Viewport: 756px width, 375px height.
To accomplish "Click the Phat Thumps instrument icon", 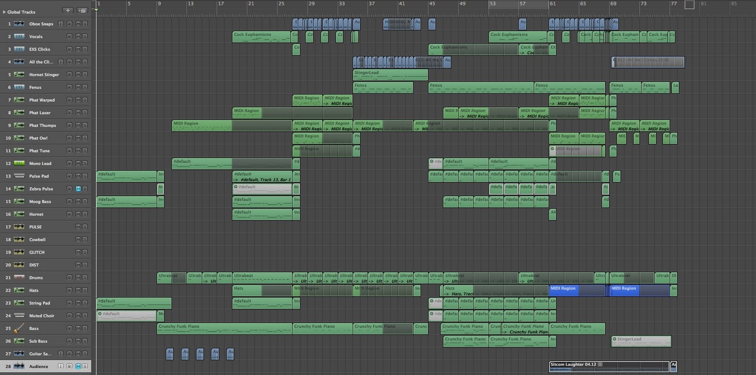I will pos(19,125).
